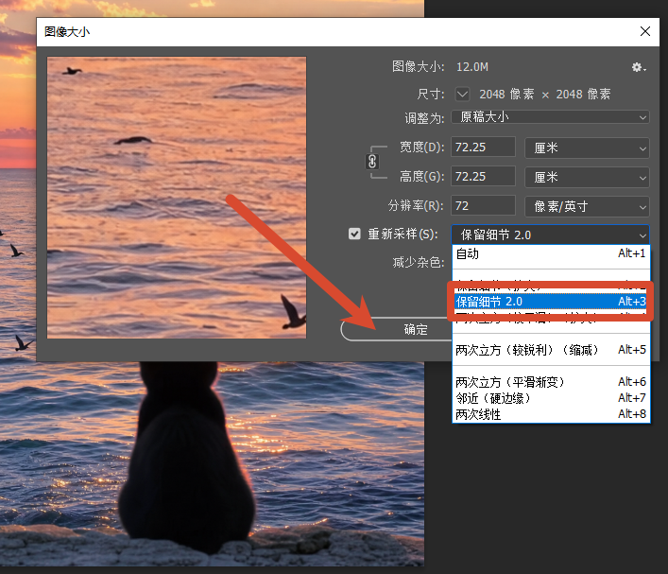Uncheck the 重新采样 checkbox

(x=354, y=234)
